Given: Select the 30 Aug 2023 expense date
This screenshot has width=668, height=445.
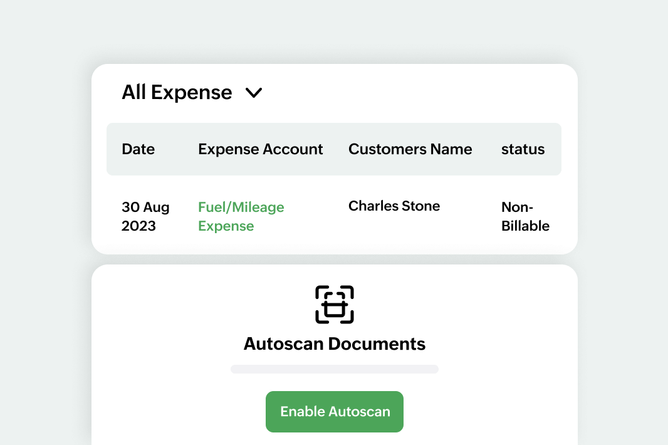Looking at the screenshot, I should tap(145, 216).
